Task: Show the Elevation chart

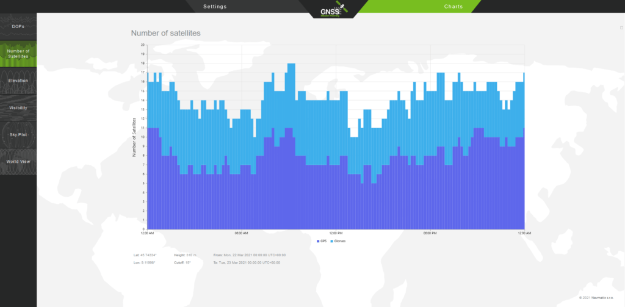Action: pos(18,81)
